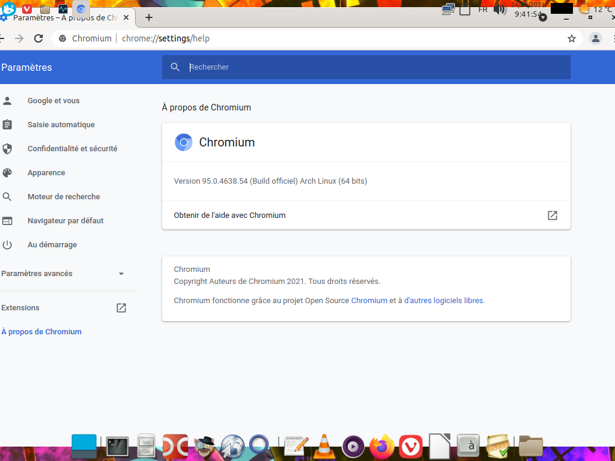Open the cat with hat dock icon

pyautogui.click(x=204, y=446)
